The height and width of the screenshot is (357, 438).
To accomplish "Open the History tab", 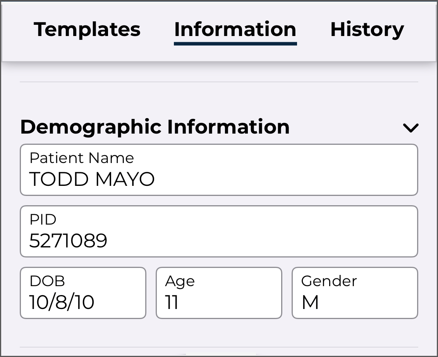I will point(367,29).
